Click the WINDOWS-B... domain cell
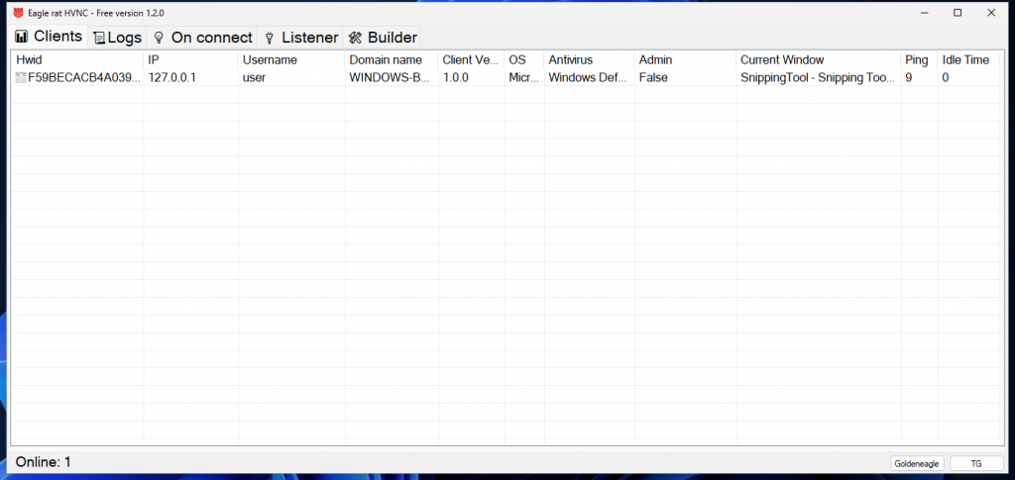1015x480 pixels. point(390,77)
